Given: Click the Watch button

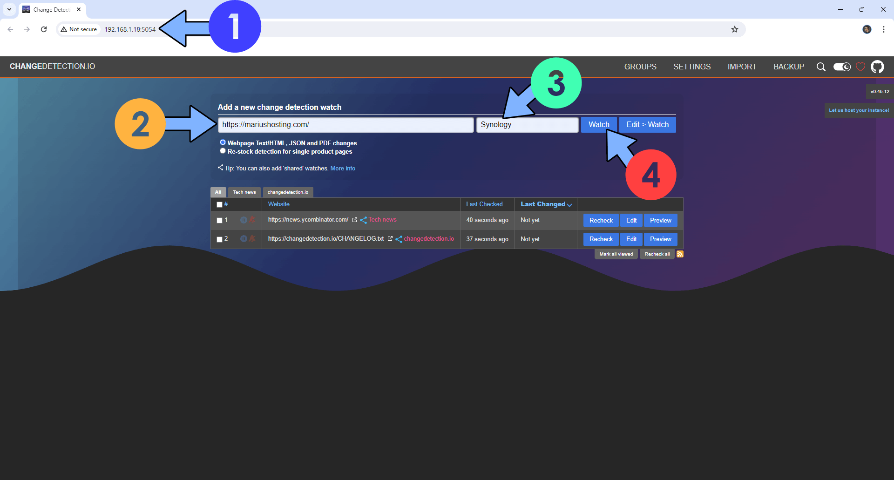Looking at the screenshot, I should (x=599, y=125).
